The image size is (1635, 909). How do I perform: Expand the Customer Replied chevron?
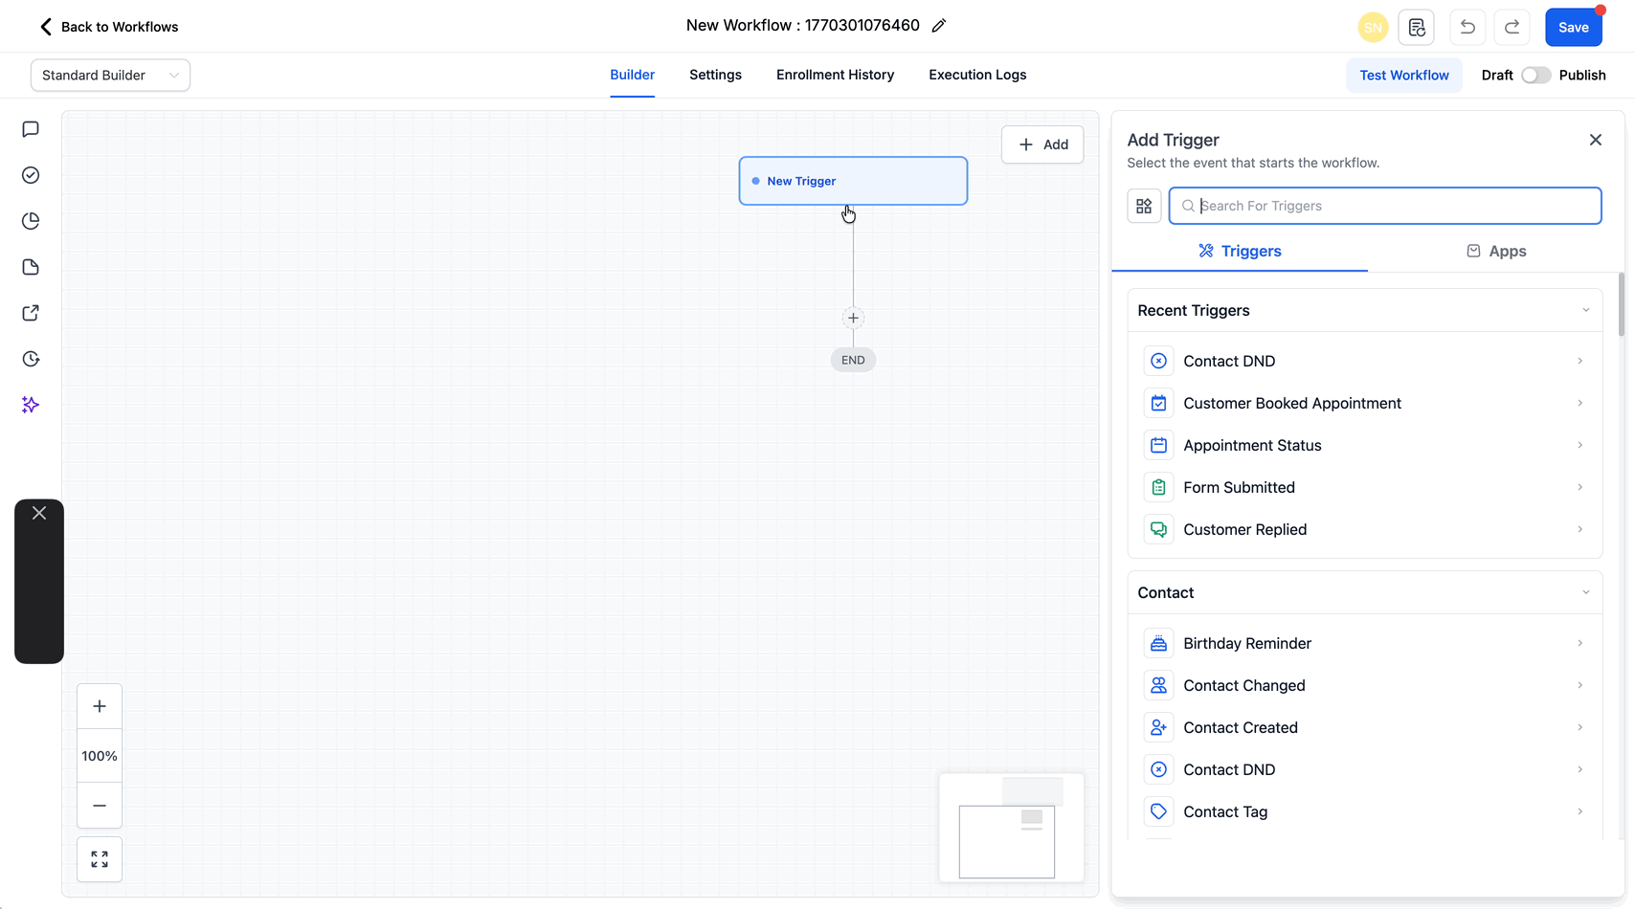(1579, 529)
